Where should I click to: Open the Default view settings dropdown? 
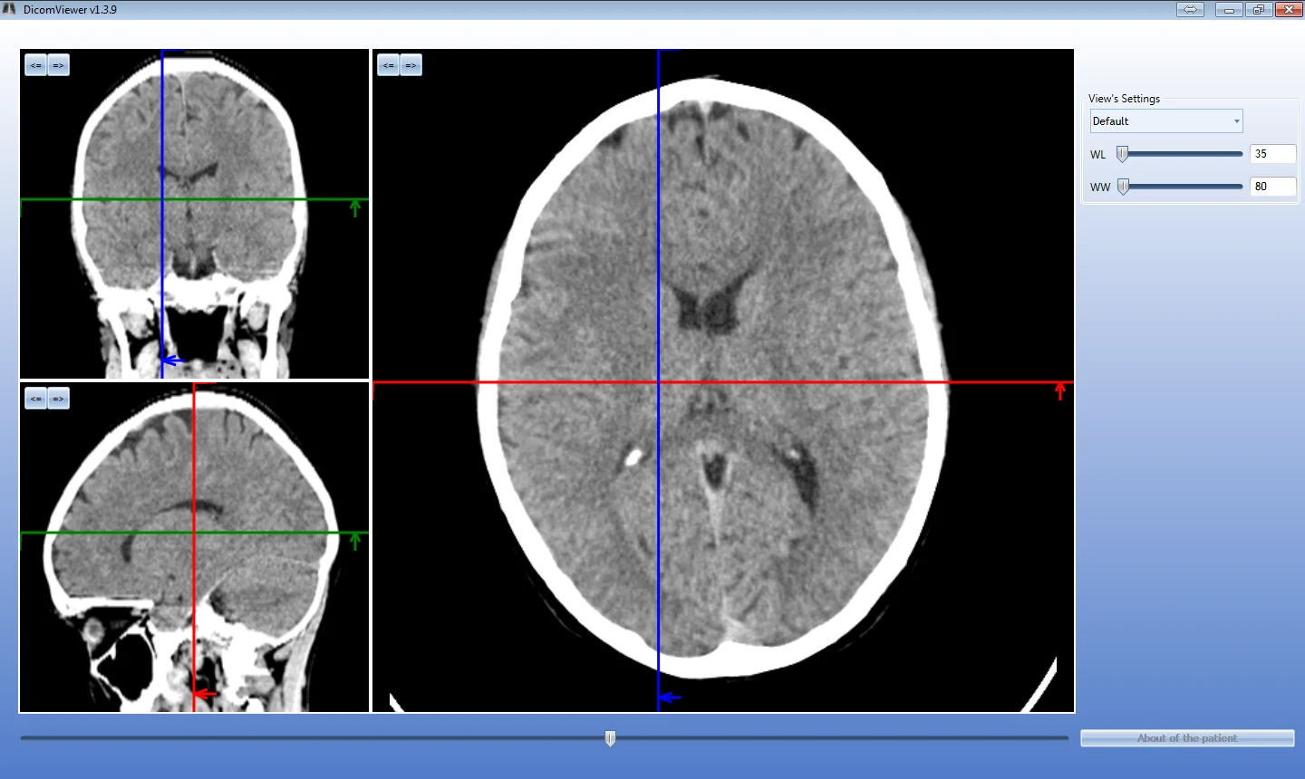1166,121
